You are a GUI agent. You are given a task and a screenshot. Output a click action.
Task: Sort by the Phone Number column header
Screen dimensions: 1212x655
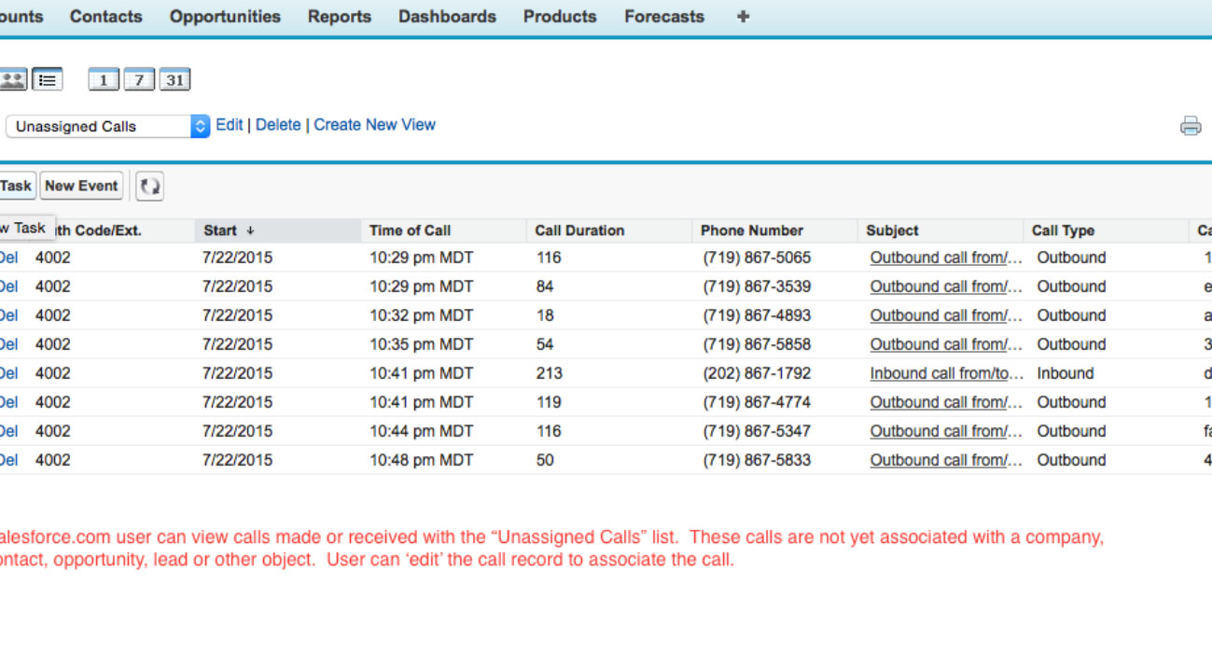(751, 230)
